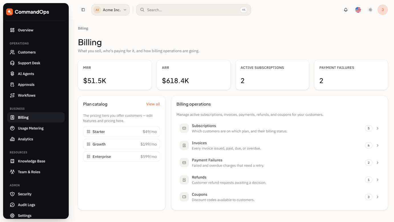
Task: Click the Payment Failures row icon
Action: (x=184, y=163)
